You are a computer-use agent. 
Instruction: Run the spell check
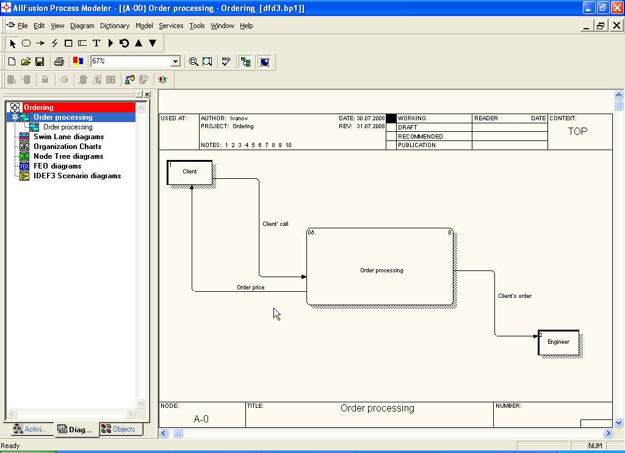click(226, 62)
